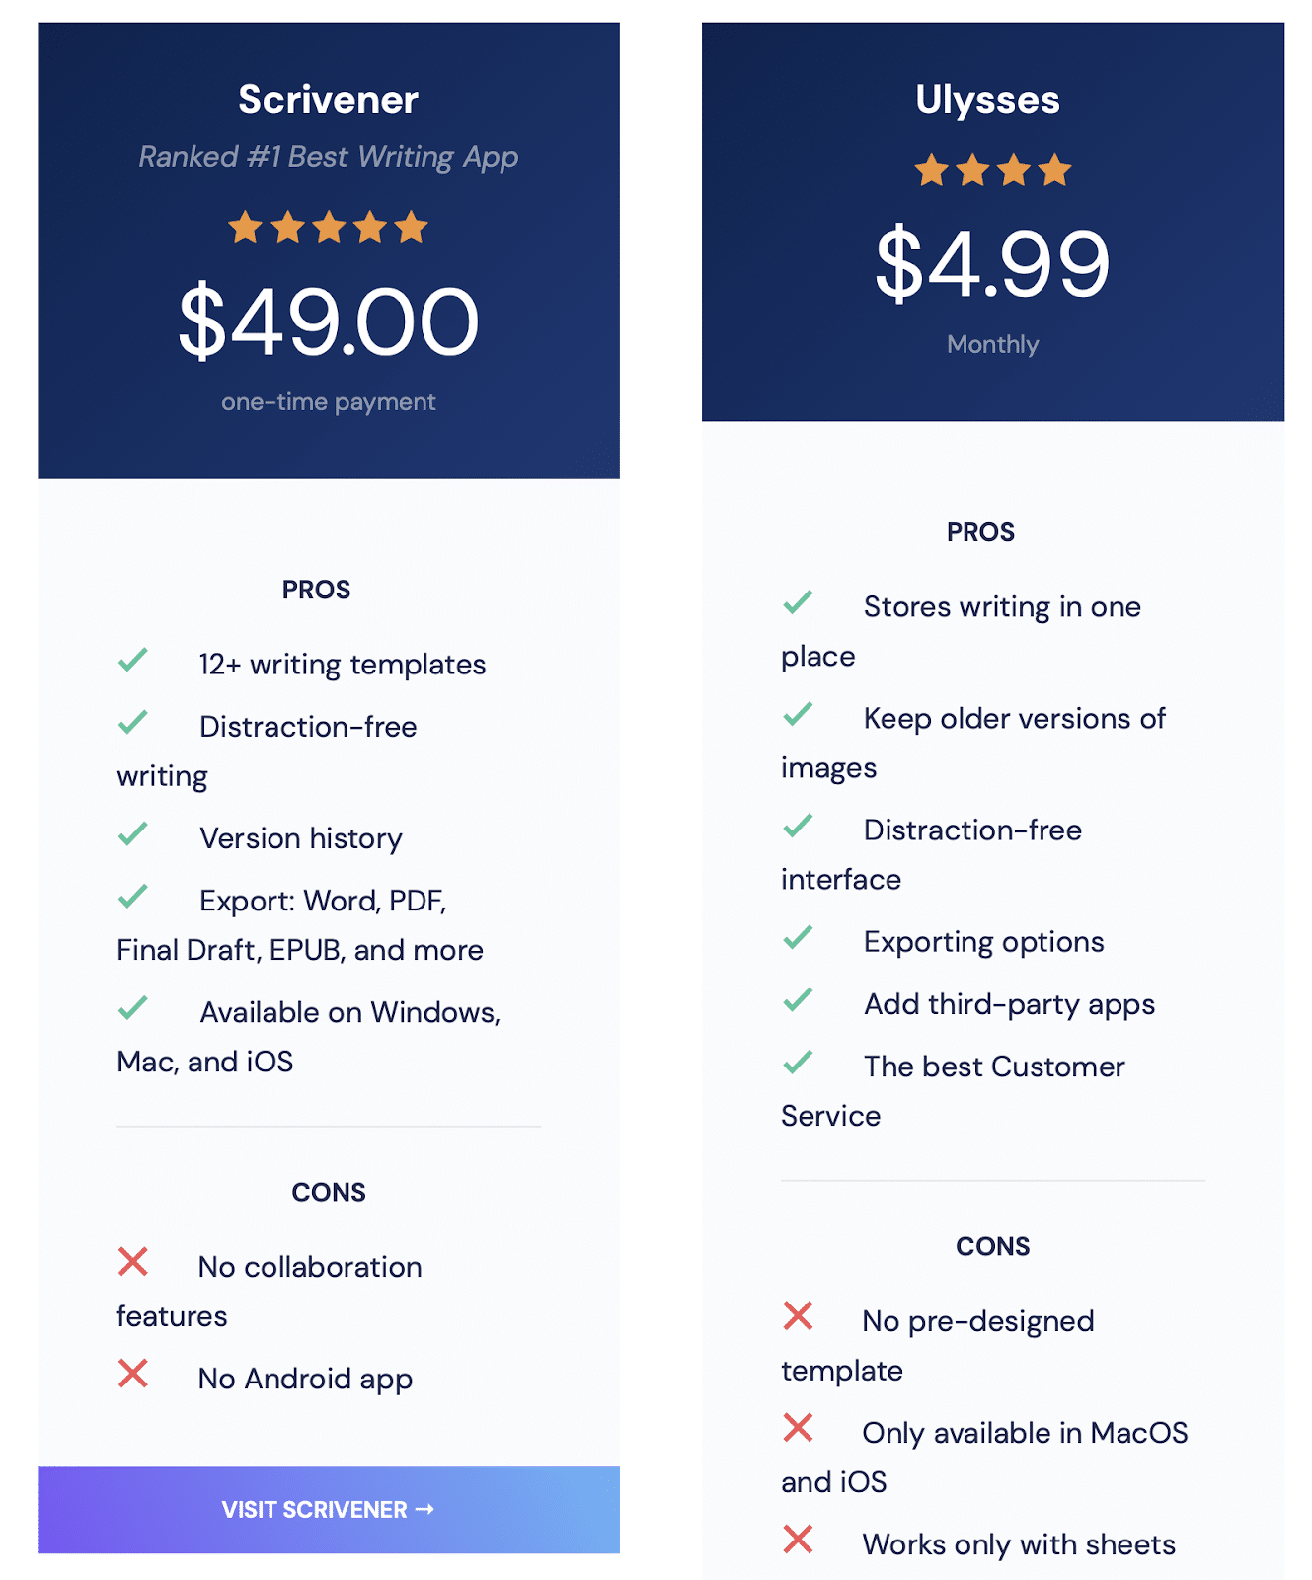Click the checkmark next to "Keep older versions of images"
Viewport: 1312px width, 1580px height.
[x=799, y=713]
